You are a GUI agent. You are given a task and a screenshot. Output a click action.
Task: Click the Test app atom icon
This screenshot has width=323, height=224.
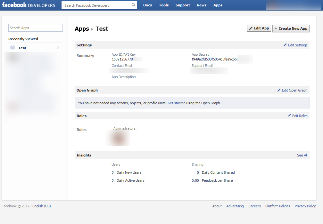tap(12, 48)
